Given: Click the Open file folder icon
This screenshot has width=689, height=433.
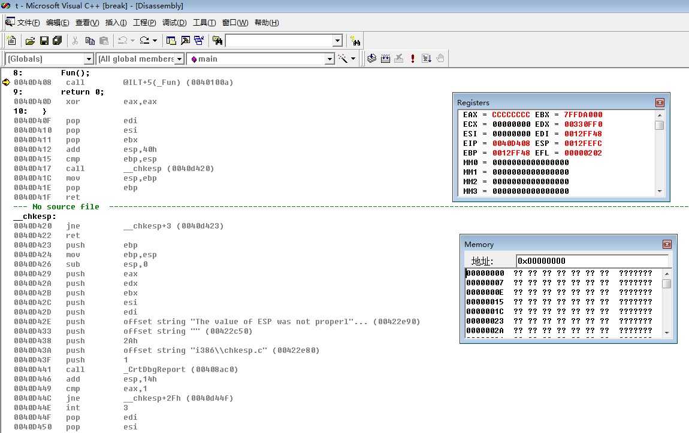Looking at the screenshot, I should (30, 41).
